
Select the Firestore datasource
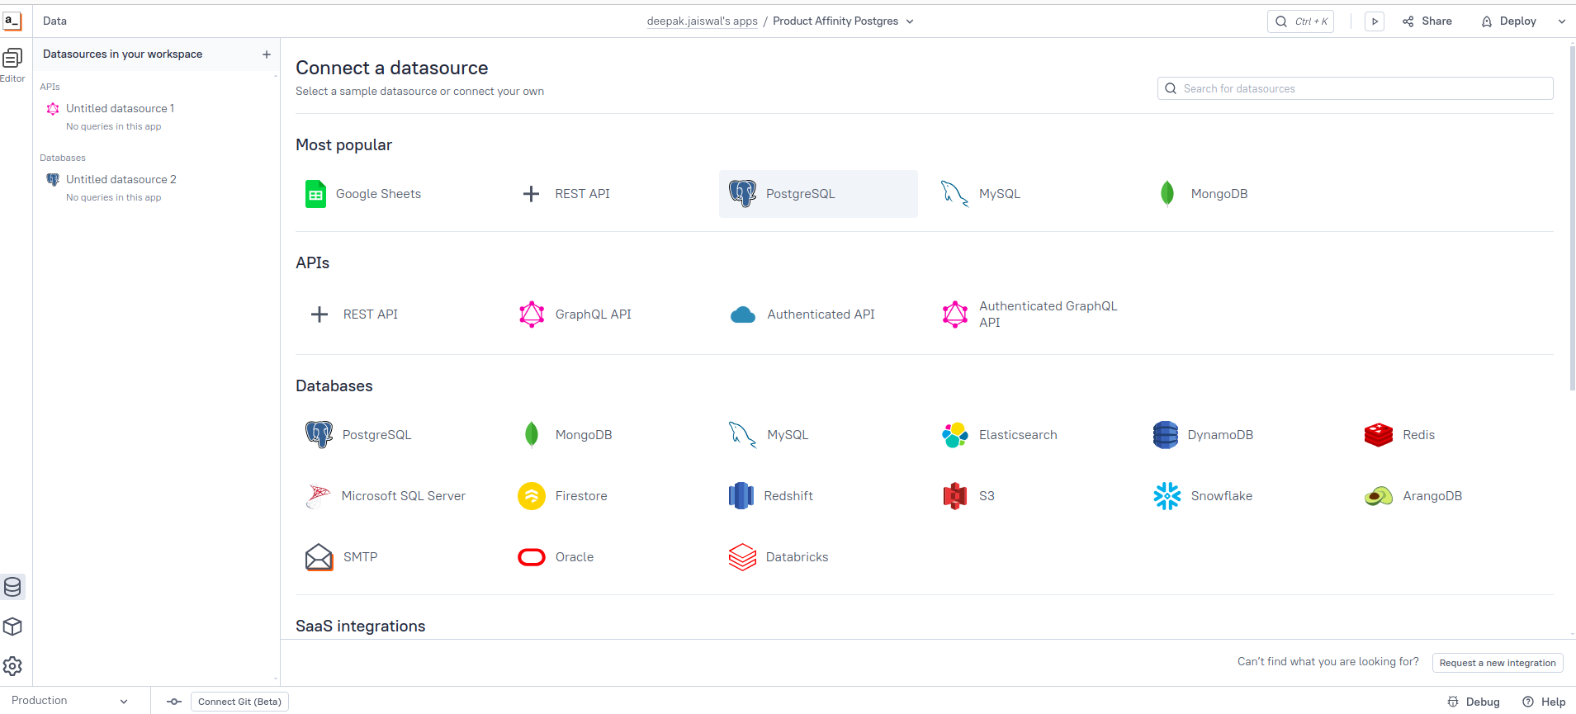[563, 496]
